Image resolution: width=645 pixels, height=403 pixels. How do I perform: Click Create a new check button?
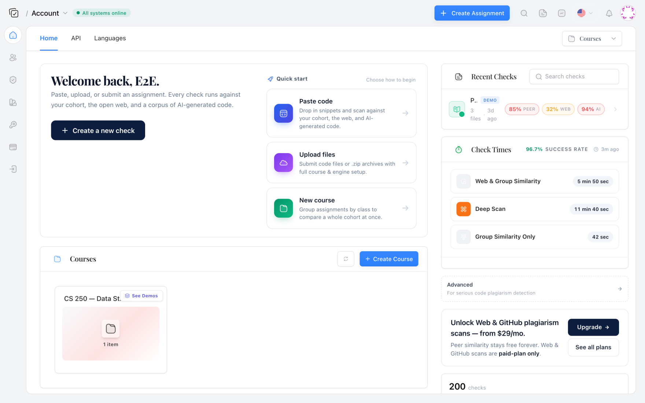pyautogui.click(x=98, y=130)
